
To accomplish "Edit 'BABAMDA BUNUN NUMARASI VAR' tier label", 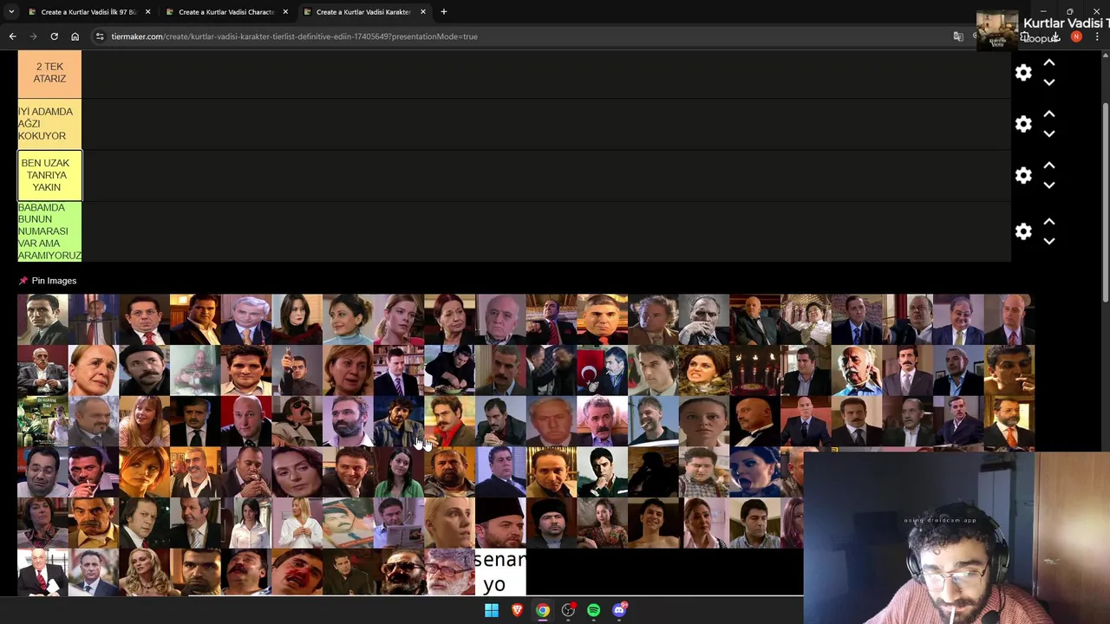I will [49, 231].
